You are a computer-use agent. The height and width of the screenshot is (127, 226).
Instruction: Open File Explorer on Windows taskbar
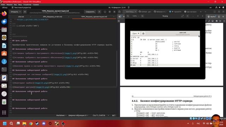pos(24,123)
